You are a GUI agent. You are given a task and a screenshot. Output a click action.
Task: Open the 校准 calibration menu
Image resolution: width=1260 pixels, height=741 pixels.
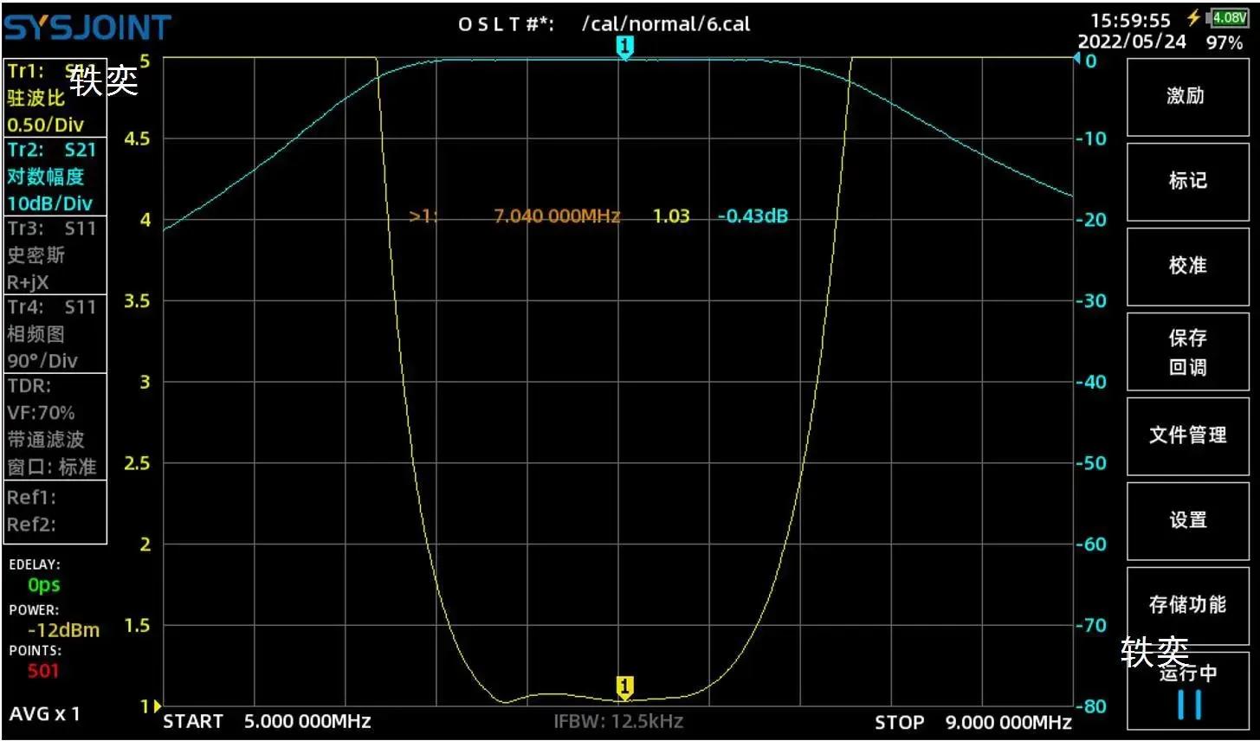click(1188, 265)
